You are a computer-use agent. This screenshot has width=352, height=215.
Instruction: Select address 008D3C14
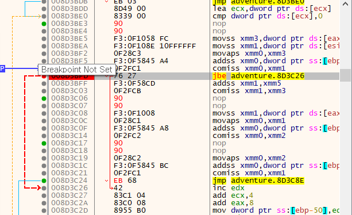69,136
